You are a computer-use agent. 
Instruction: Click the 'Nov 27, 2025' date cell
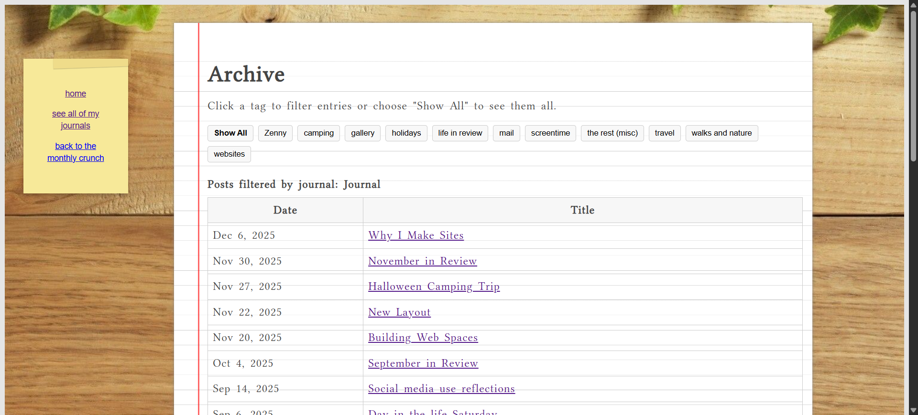(285, 287)
